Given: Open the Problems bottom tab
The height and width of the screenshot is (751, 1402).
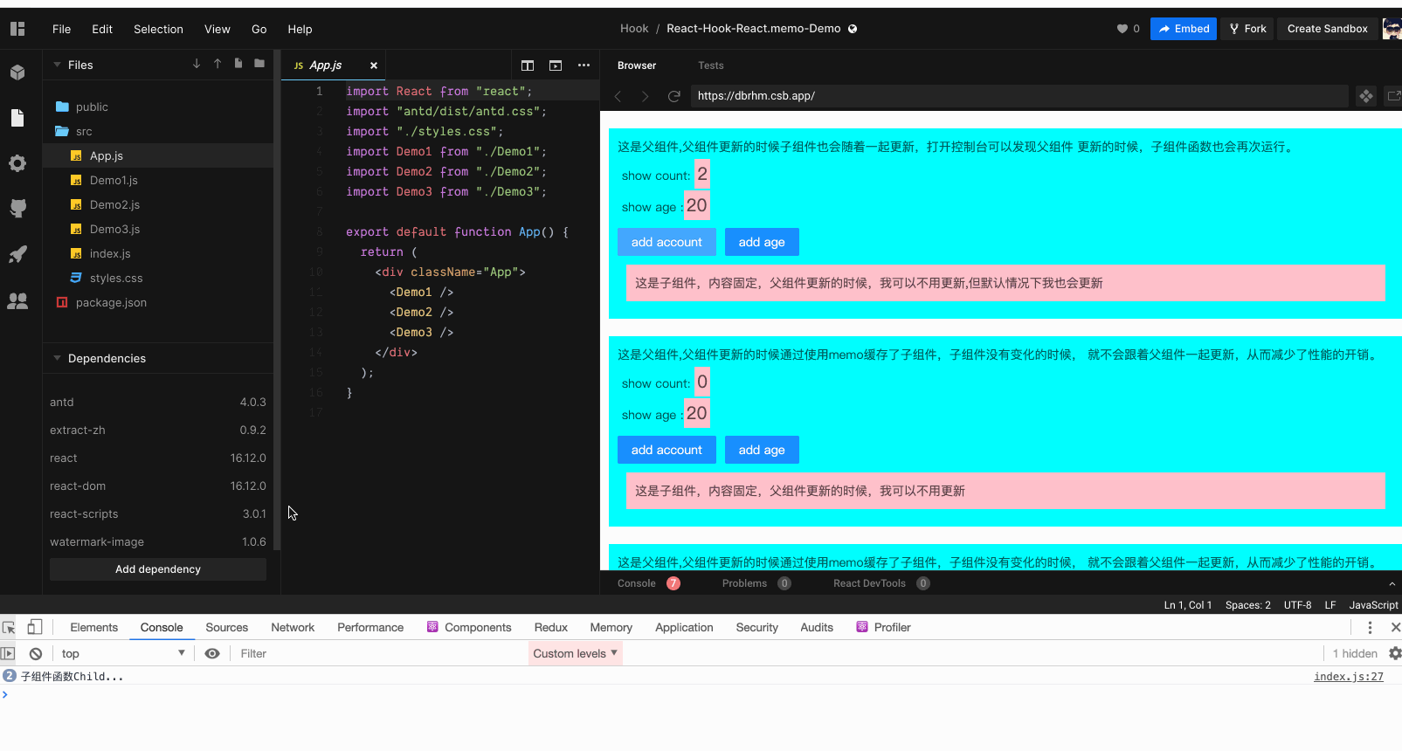Looking at the screenshot, I should tap(756, 583).
